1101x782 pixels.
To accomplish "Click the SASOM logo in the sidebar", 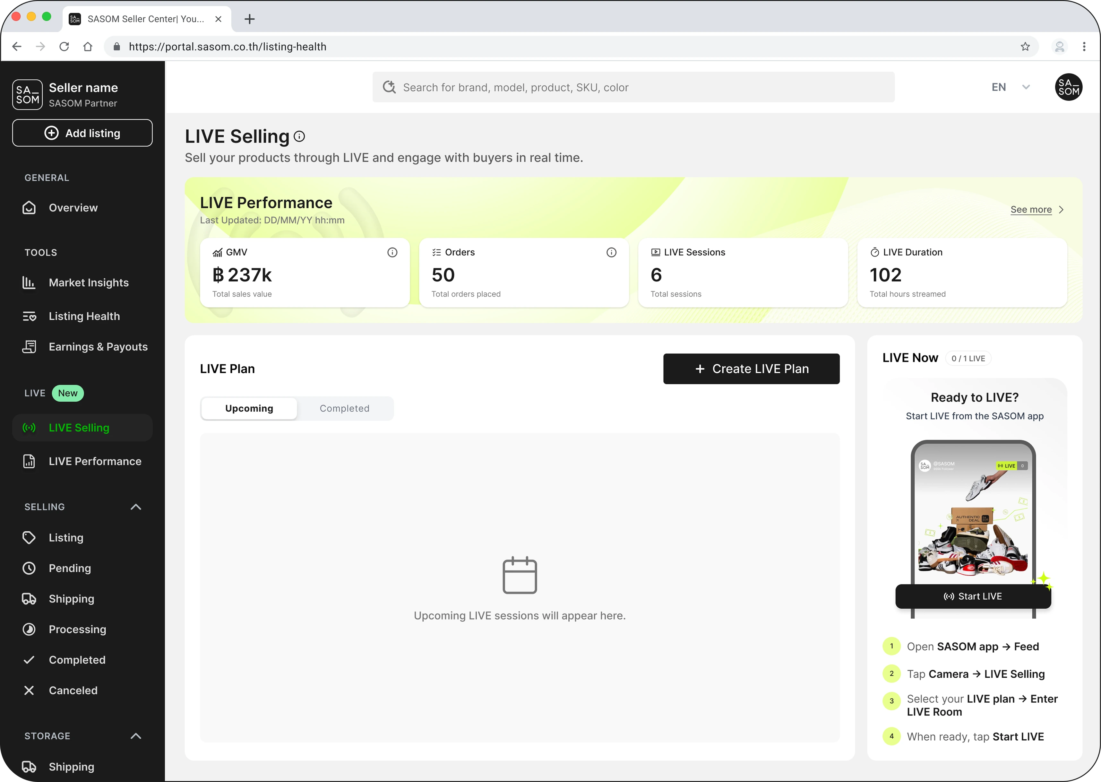I will (27, 94).
